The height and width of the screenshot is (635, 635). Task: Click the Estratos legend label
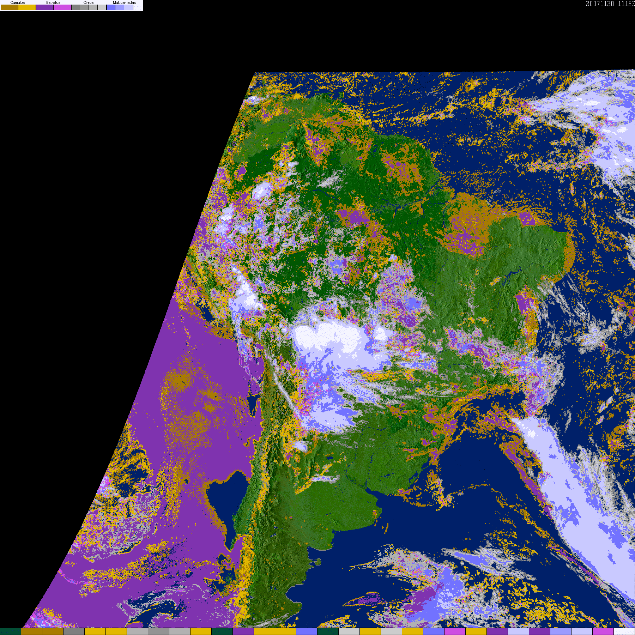point(53,2)
